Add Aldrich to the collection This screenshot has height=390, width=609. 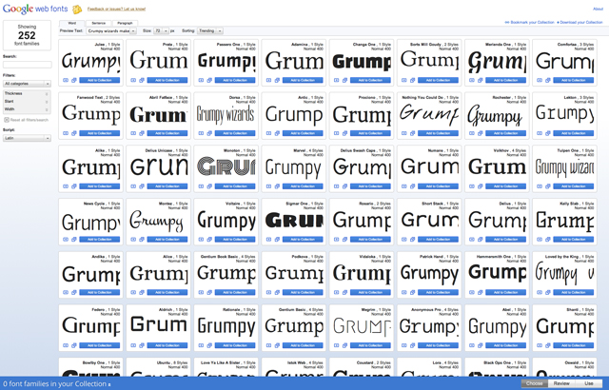167,345
